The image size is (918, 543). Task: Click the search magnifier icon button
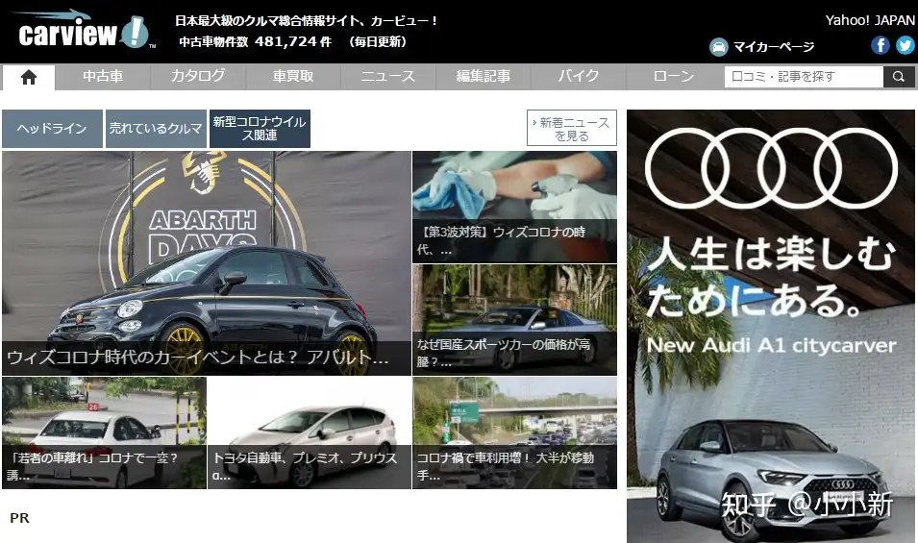pyautogui.click(x=899, y=77)
